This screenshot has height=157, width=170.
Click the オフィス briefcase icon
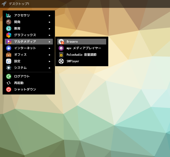9,55
